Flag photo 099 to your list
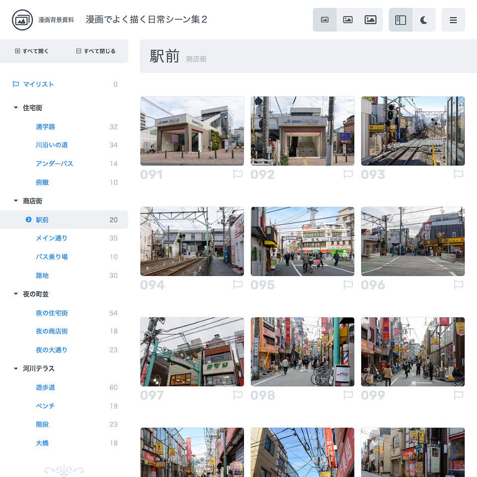 click(x=459, y=396)
